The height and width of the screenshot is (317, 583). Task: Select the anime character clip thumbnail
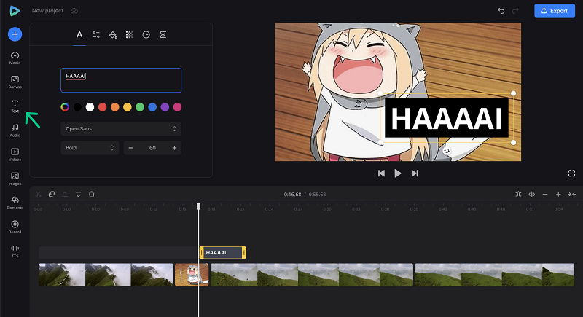tap(192, 275)
